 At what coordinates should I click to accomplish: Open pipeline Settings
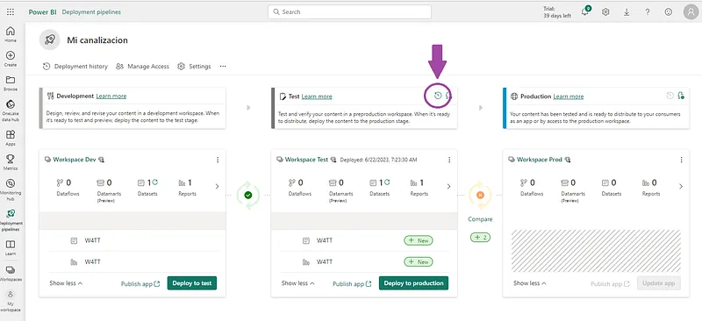pos(194,67)
